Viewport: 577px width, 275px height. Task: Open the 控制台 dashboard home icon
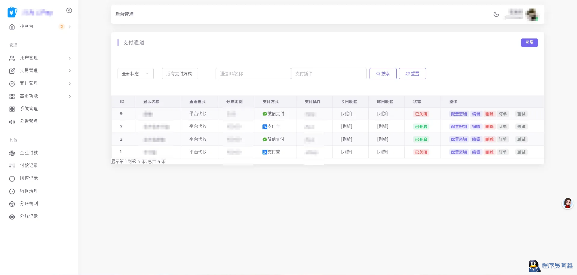(x=12, y=27)
